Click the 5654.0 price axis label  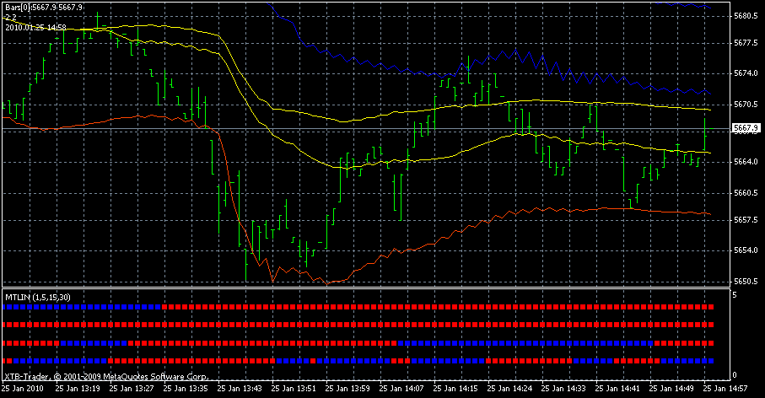pyautogui.click(x=746, y=250)
